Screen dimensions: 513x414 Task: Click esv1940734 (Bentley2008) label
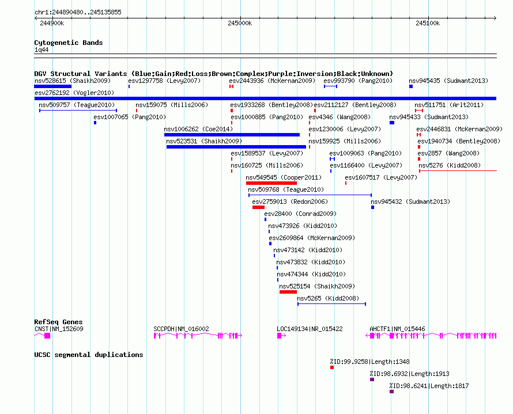click(459, 141)
